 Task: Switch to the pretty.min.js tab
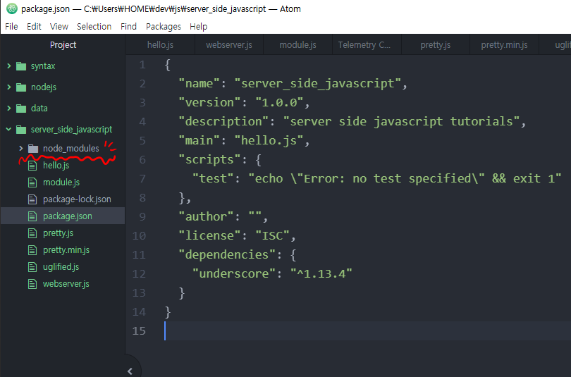tap(504, 45)
